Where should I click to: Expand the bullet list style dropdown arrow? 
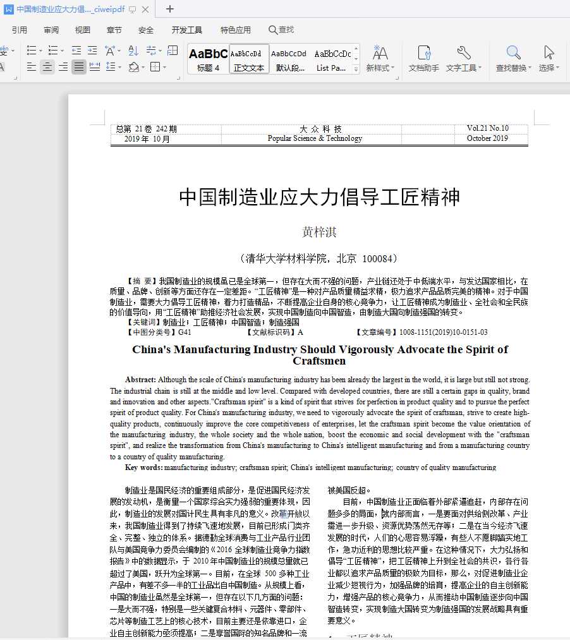pos(40,51)
